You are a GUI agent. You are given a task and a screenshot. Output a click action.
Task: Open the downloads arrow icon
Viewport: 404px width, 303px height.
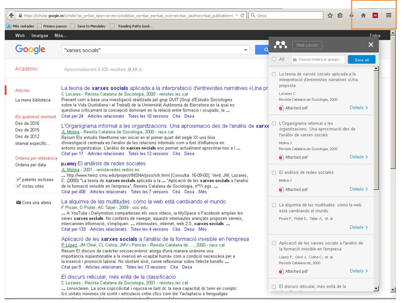(351, 16)
